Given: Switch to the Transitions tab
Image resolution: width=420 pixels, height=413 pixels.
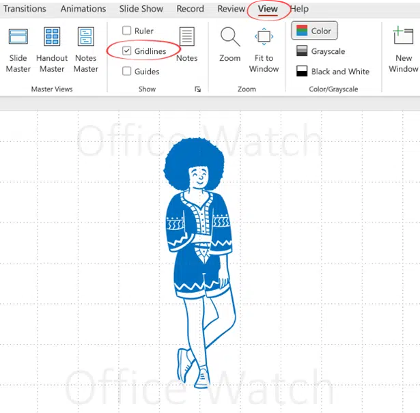Looking at the screenshot, I should (25, 9).
